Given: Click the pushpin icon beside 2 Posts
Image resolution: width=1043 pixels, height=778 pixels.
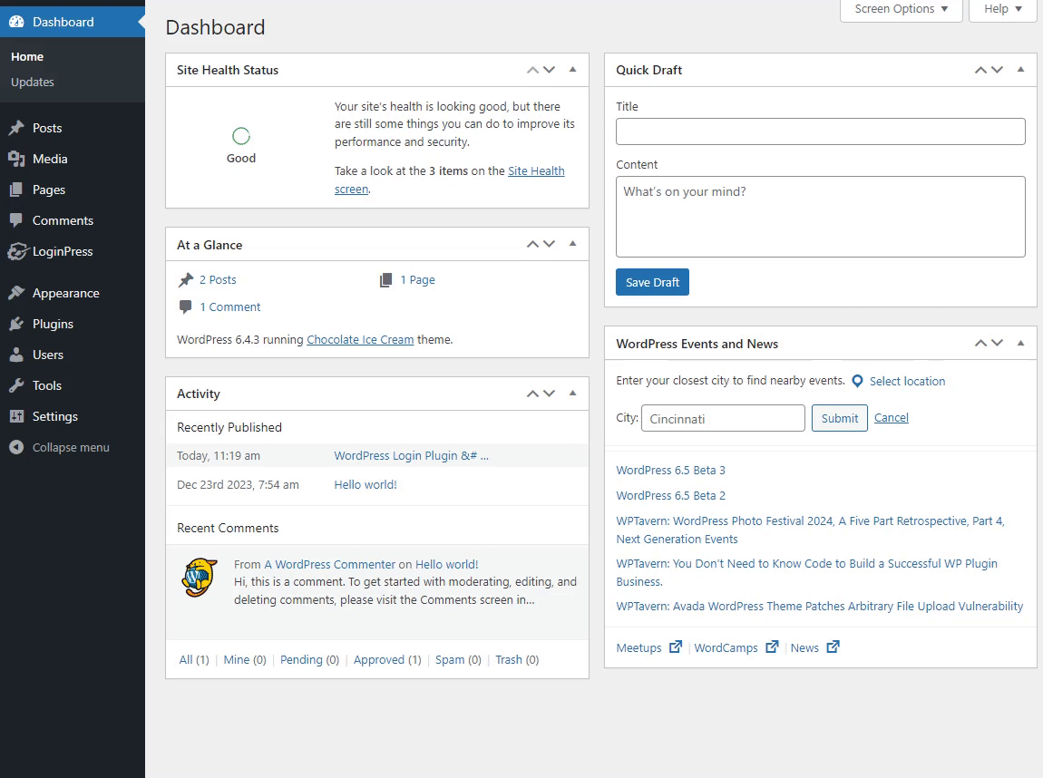Looking at the screenshot, I should 186,280.
